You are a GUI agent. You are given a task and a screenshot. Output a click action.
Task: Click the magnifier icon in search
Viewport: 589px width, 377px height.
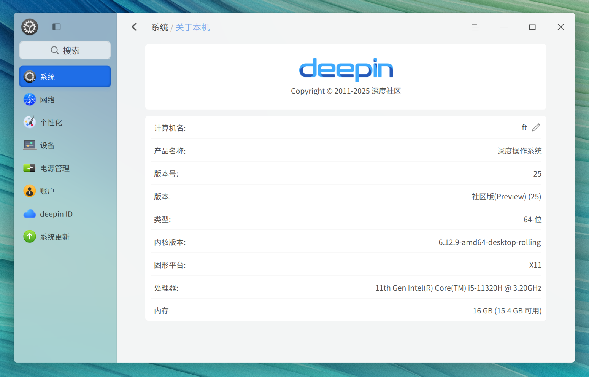click(x=55, y=50)
